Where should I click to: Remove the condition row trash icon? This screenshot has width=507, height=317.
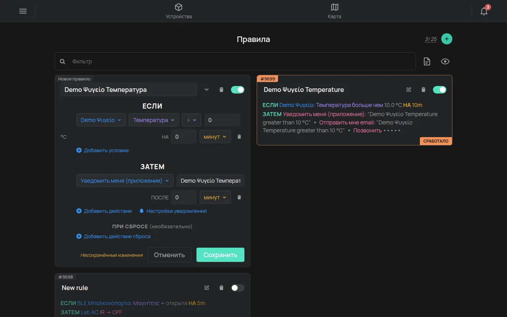239,137
